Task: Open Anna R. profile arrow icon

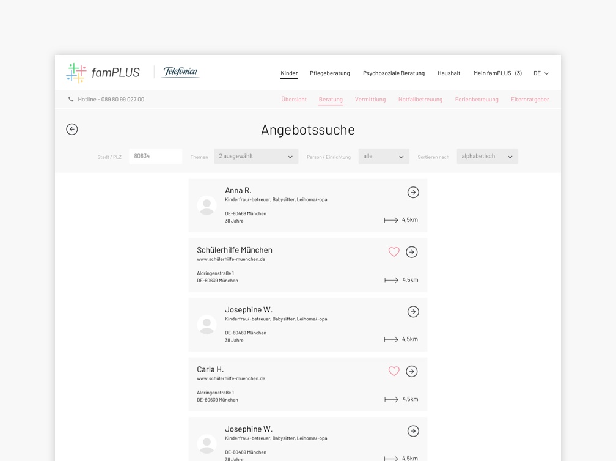Action: pyautogui.click(x=413, y=193)
